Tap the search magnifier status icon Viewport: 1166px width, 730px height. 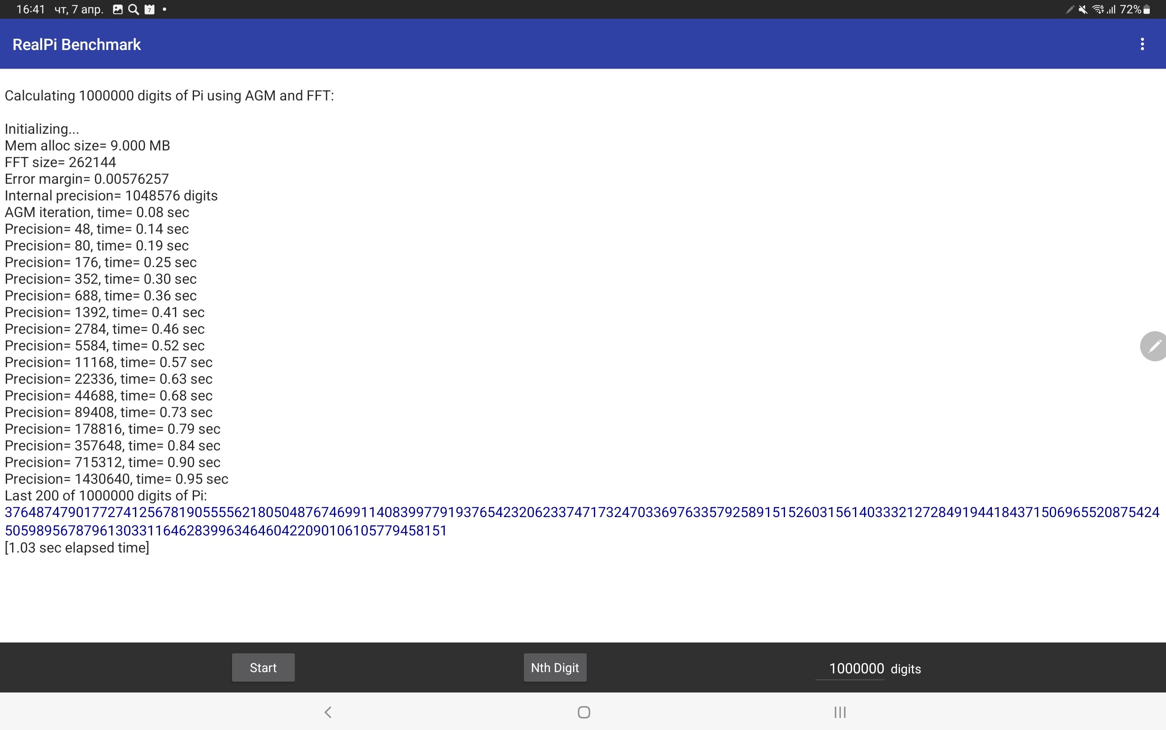pos(134,9)
